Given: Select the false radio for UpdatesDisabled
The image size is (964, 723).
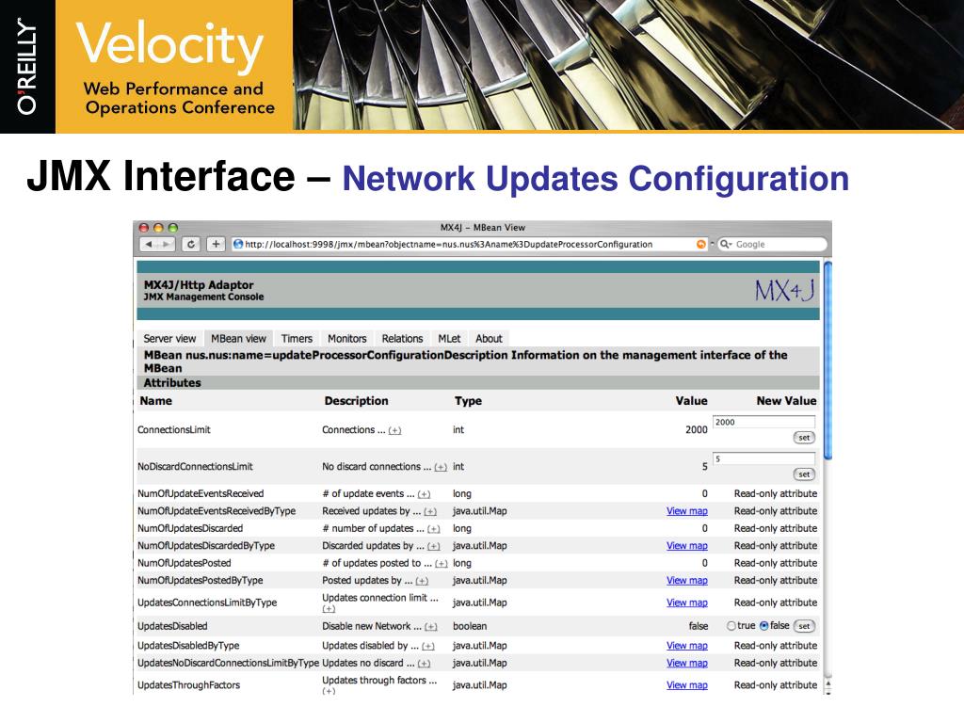Looking at the screenshot, I should 763,626.
